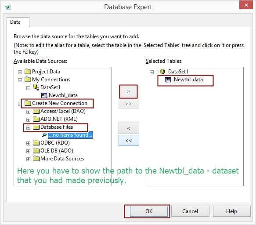Select the ...no items found... entry

coord(70,135)
